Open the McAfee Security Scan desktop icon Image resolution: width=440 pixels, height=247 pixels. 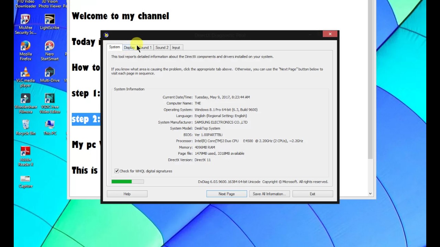tap(25, 20)
